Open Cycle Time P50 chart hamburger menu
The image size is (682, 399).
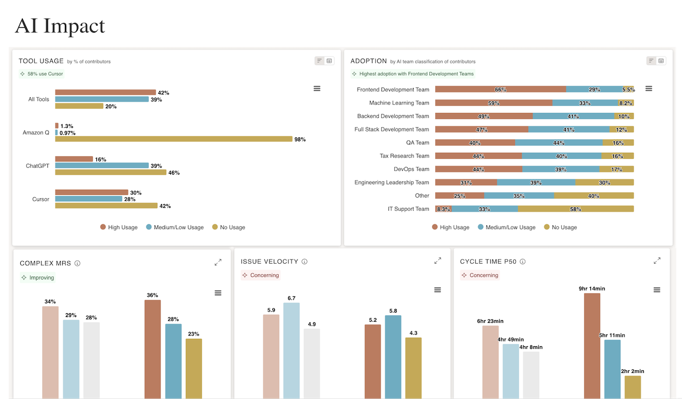(x=656, y=290)
